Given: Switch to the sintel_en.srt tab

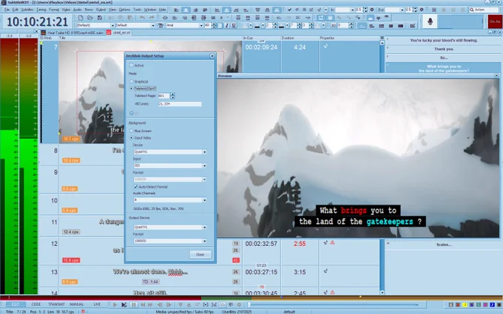Looking at the screenshot, I should tap(118, 33).
